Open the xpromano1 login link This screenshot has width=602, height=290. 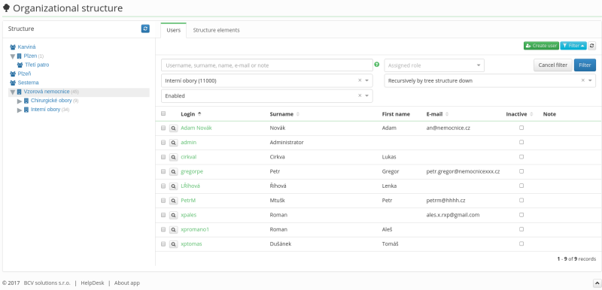195,229
